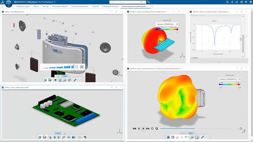This screenshot has height=142, width=253.
Task: Click the Tools button in the PCB viewer
Action: 65,133
